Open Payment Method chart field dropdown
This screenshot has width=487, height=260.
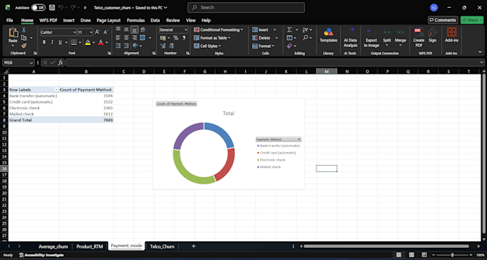coord(299,139)
